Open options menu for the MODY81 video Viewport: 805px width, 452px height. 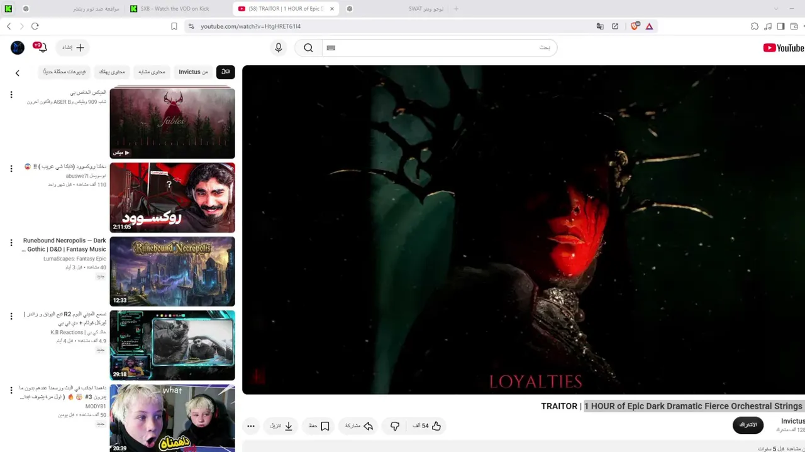point(11,391)
